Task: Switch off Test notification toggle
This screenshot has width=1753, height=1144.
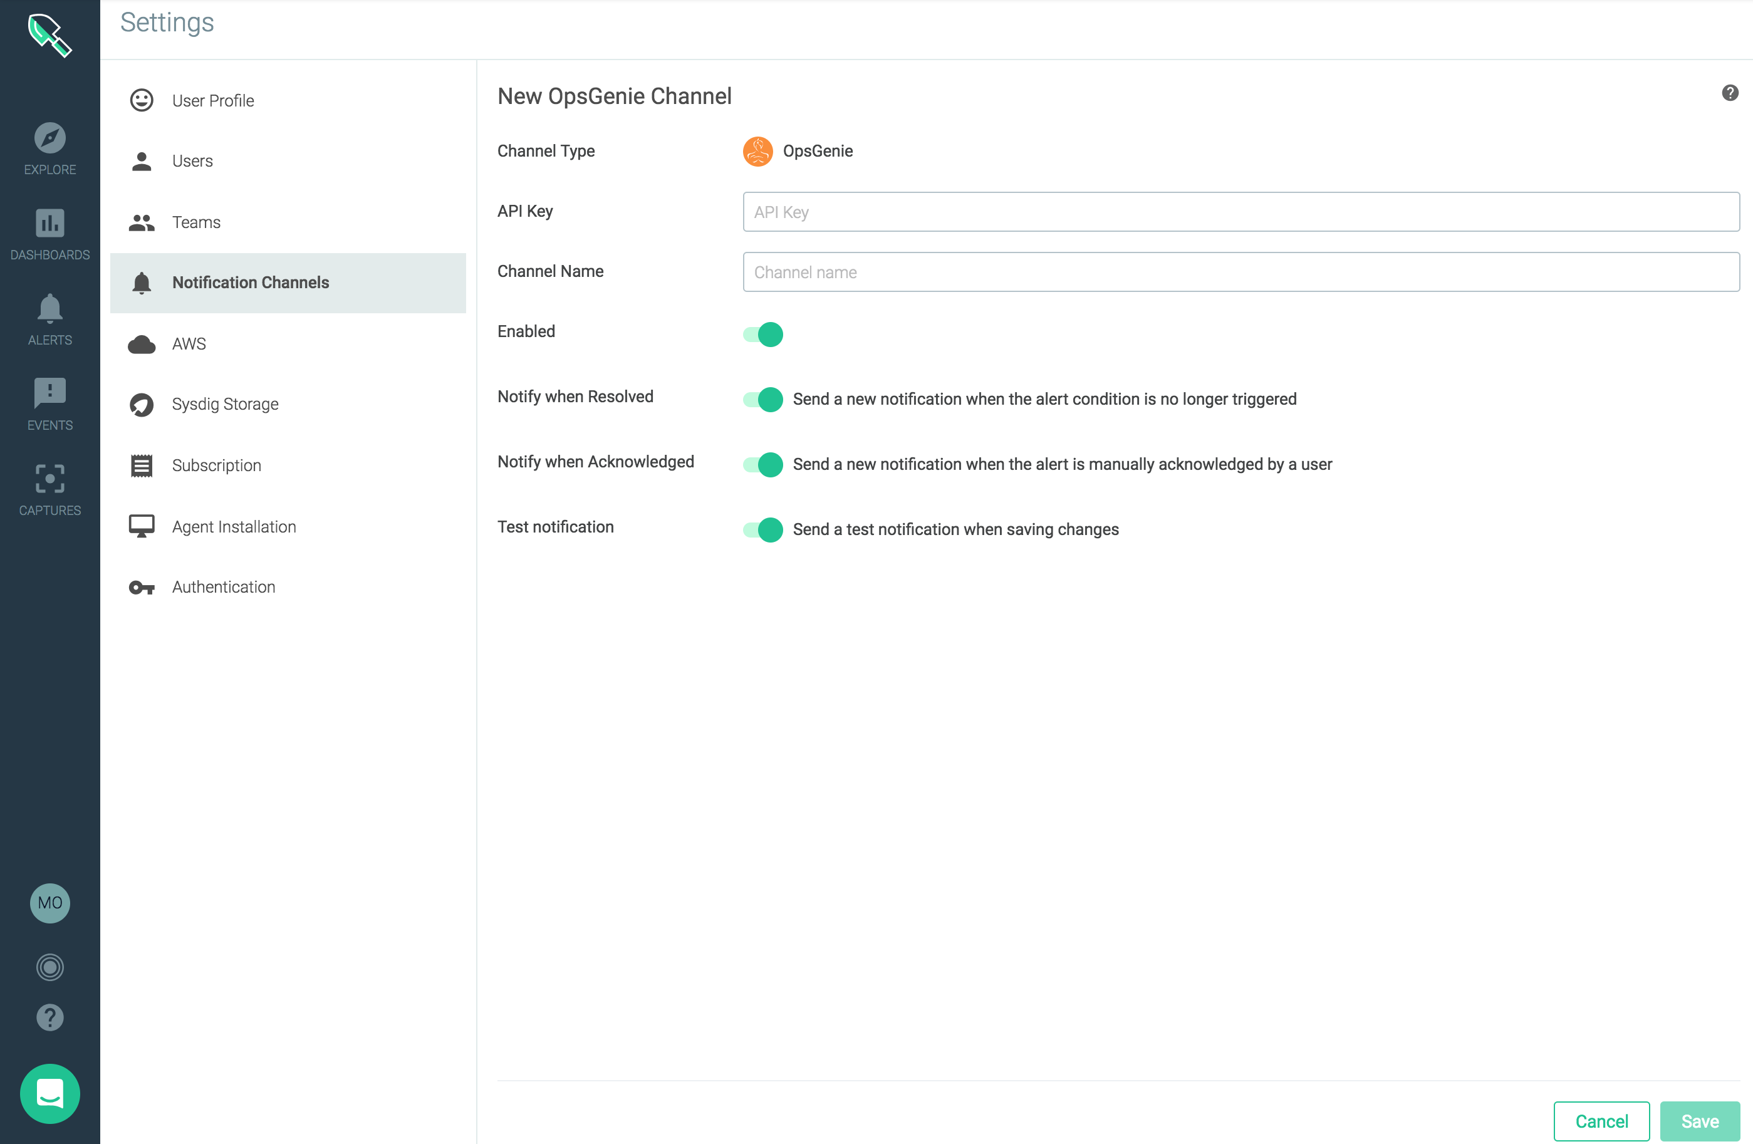Action: point(763,529)
